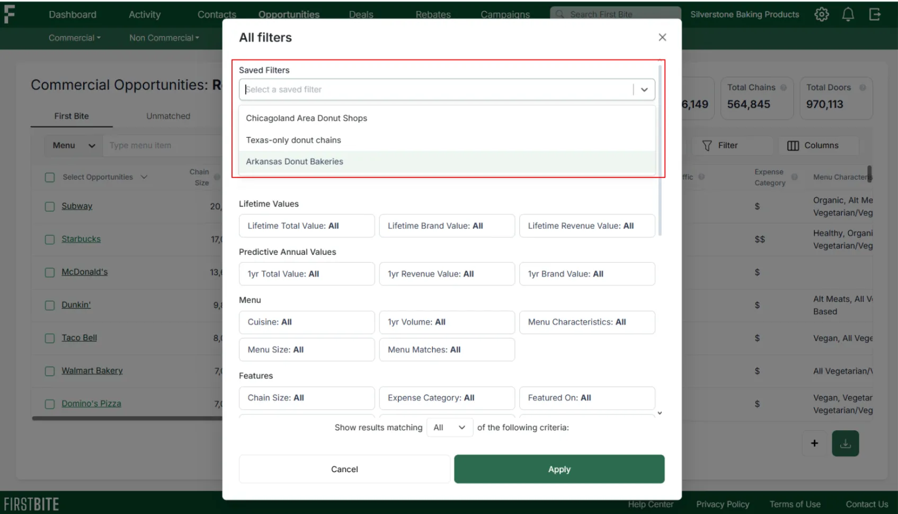
Task: Select Arkansas Donut Bakeries saved filter
Action: (447, 162)
